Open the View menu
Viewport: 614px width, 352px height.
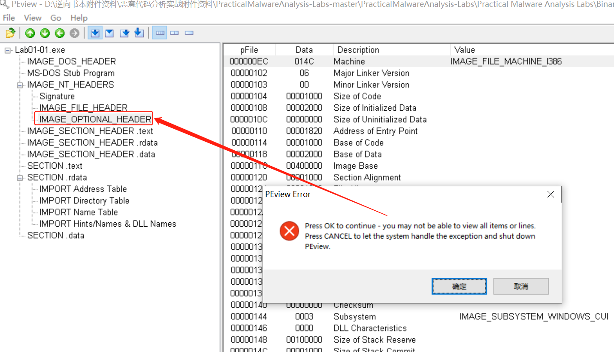coord(33,18)
